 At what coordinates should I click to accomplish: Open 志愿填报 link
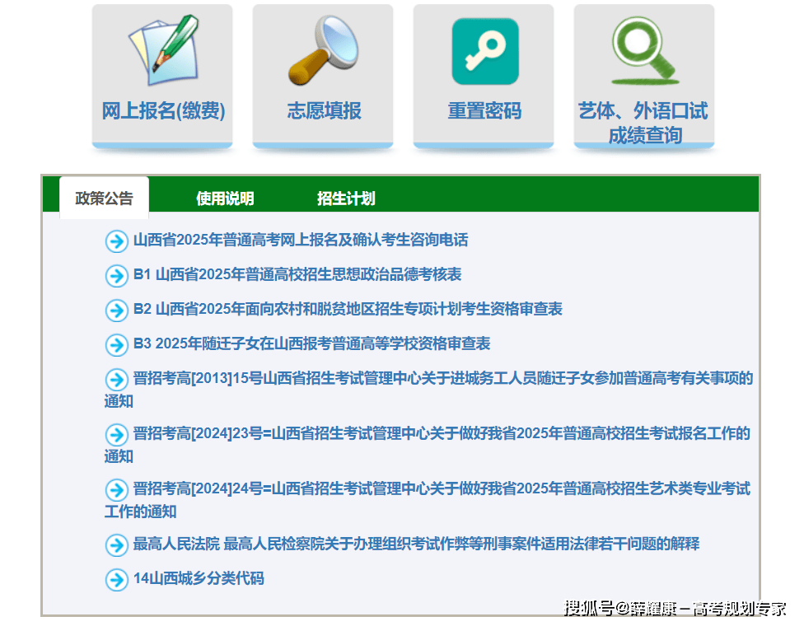coord(324,110)
